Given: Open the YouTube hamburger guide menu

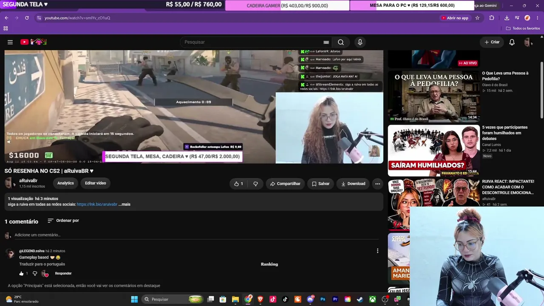Looking at the screenshot, I should click(x=10, y=42).
